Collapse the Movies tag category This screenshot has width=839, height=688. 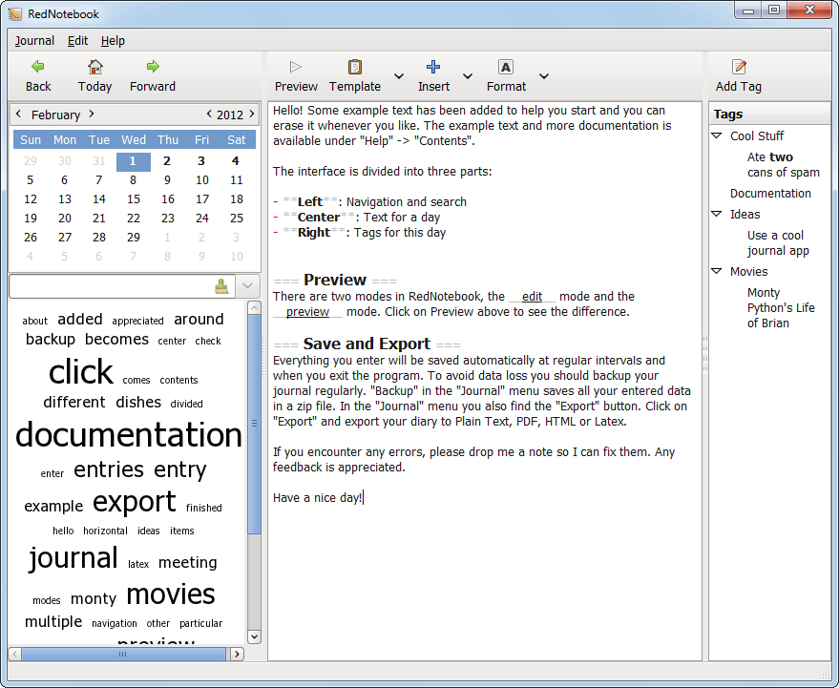(x=717, y=272)
